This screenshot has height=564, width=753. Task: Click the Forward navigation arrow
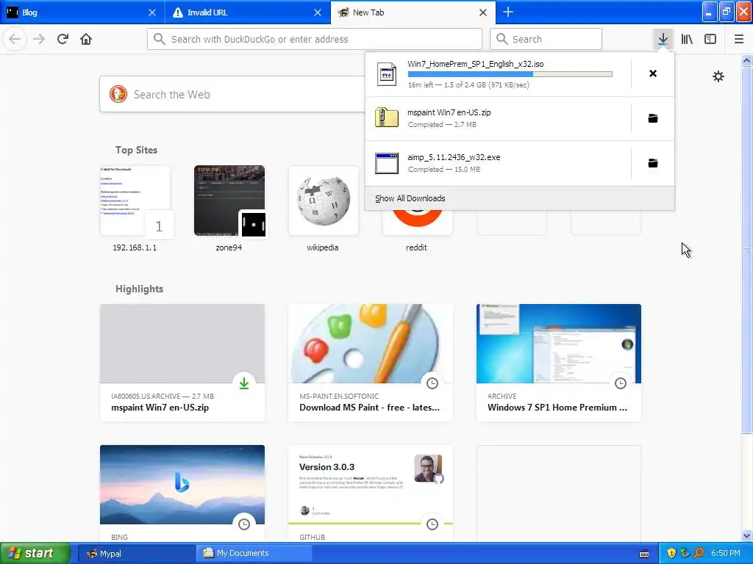(x=39, y=39)
